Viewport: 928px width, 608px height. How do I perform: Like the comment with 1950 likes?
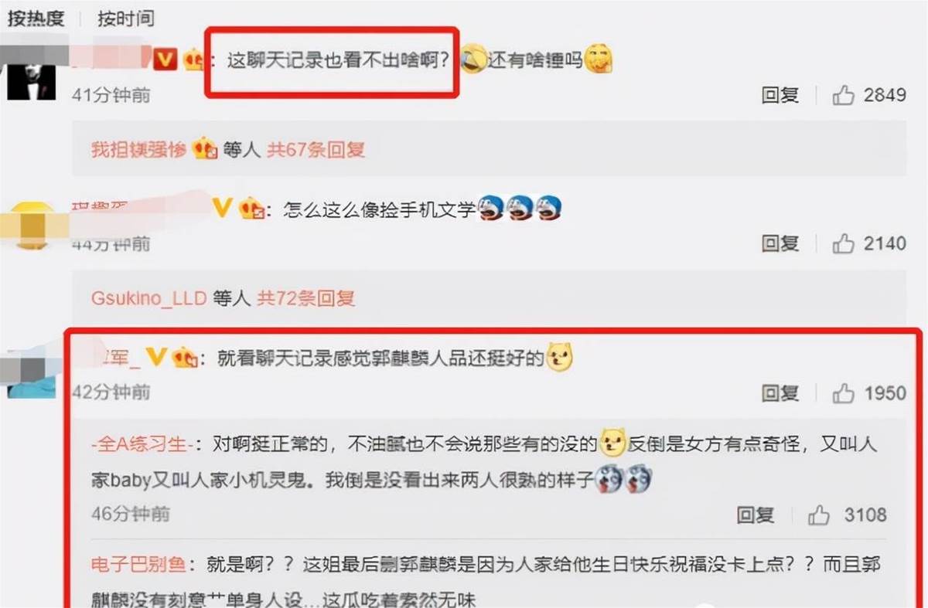(x=843, y=393)
